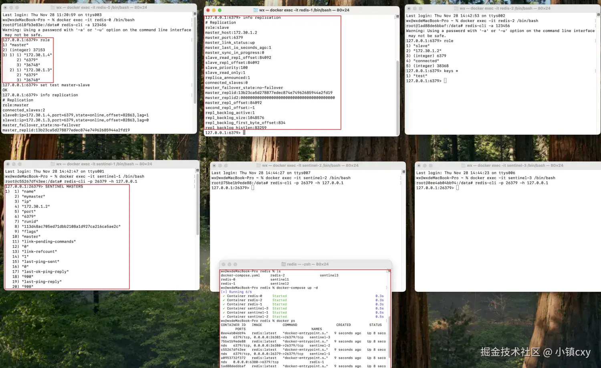
Task: Click '(integer) 37153' in redis-0 window
Action: (x=27, y=50)
